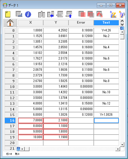Click the yellow note icon
This screenshot has width=128, height=159.
tap(8, 14)
